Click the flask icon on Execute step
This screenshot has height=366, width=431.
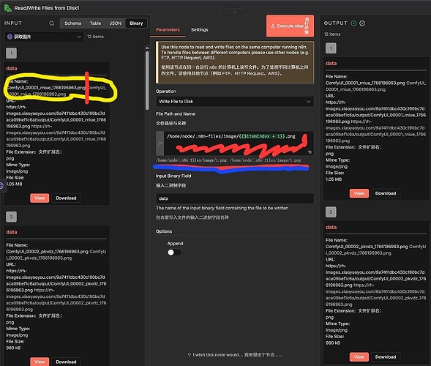[273, 26]
